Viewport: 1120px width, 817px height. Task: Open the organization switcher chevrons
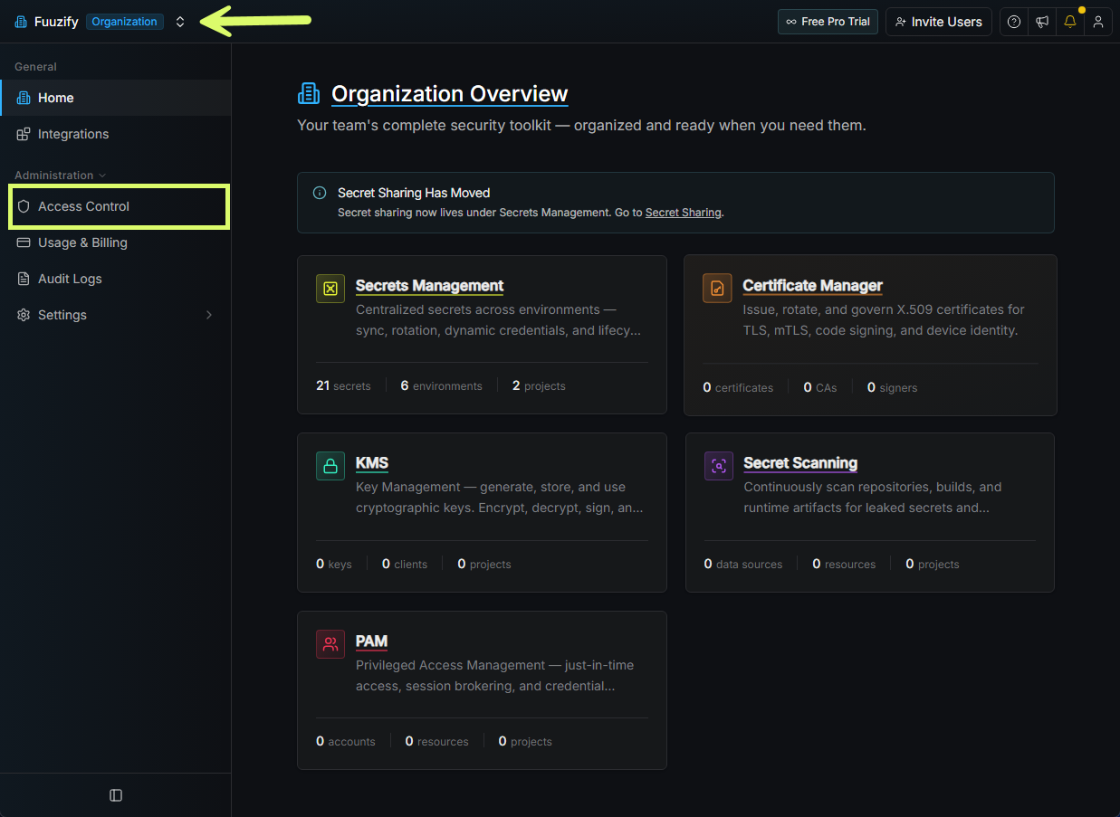coord(180,22)
